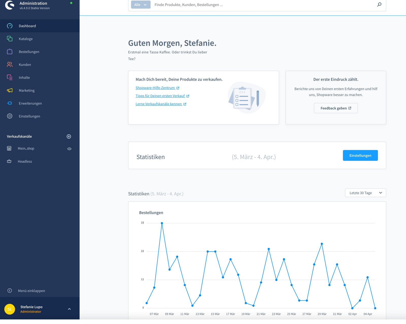
Task: Click the Dashboard gauge icon
Action: coord(10,26)
